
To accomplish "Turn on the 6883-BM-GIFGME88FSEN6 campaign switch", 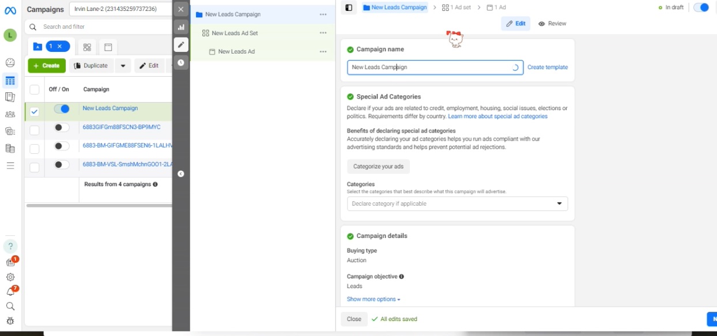I will pos(62,146).
